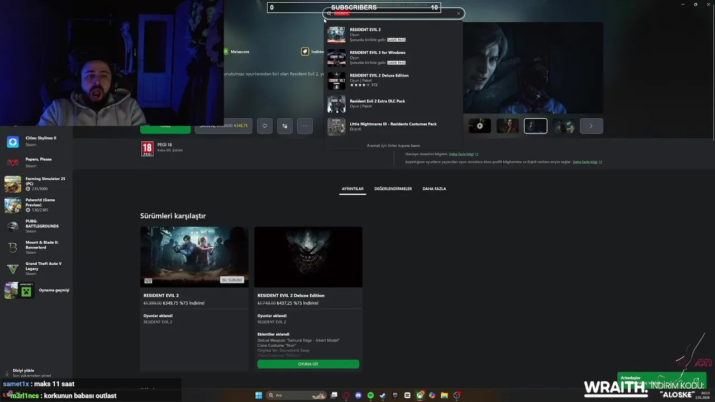The height and width of the screenshot is (402, 715).
Task: Show next screenshots with right arrow
Action: point(591,126)
